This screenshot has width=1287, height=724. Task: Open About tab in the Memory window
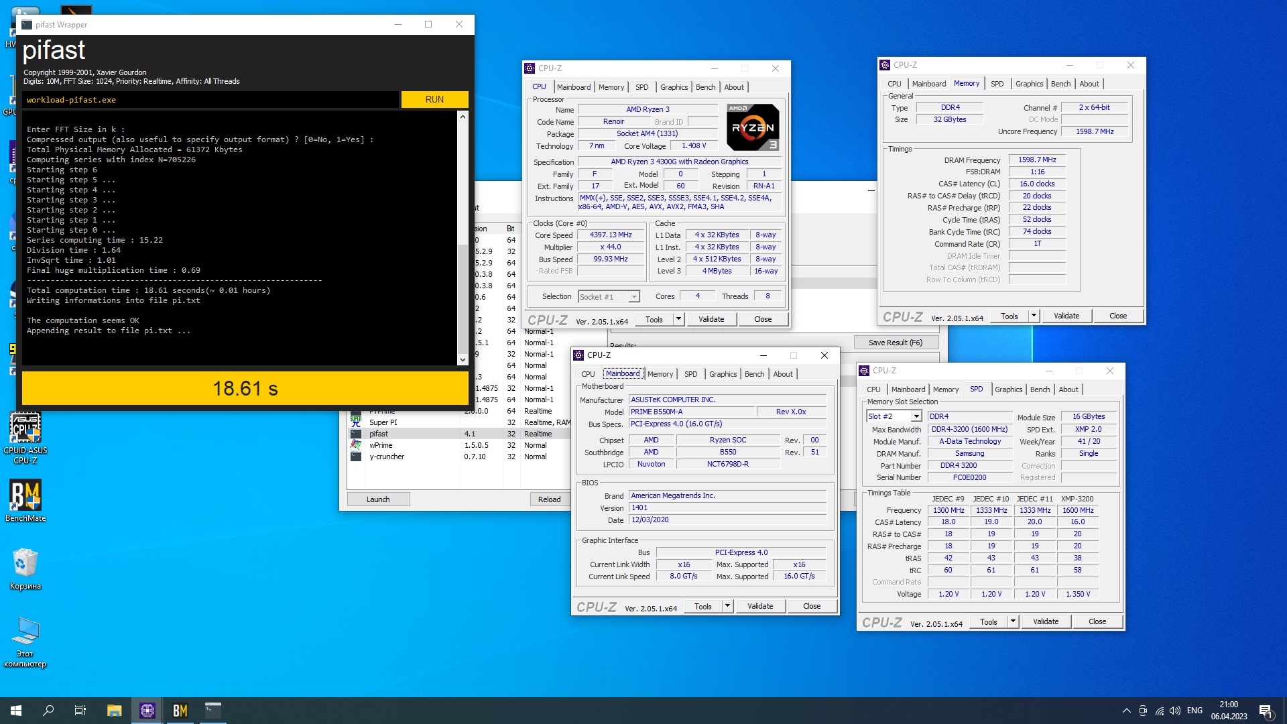pyautogui.click(x=1089, y=84)
